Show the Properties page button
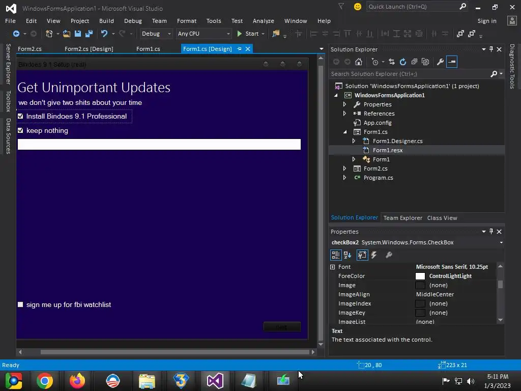This screenshot has height=391, width=521. [362, 255]
